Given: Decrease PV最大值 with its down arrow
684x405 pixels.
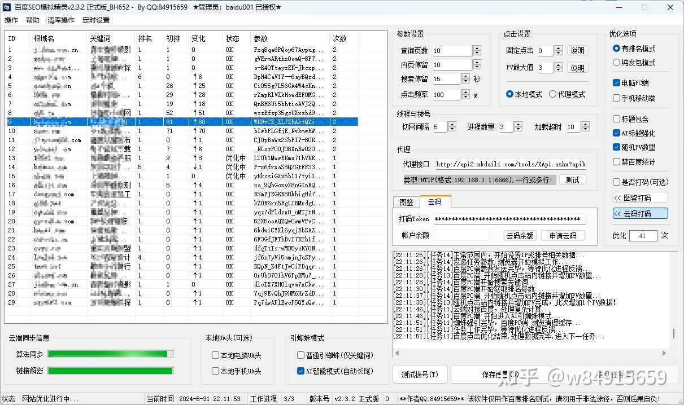Looking at the screenshot, I should (558, 71).
